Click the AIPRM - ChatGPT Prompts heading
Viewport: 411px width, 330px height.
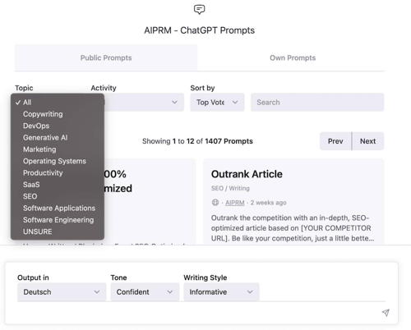(200, 30)
